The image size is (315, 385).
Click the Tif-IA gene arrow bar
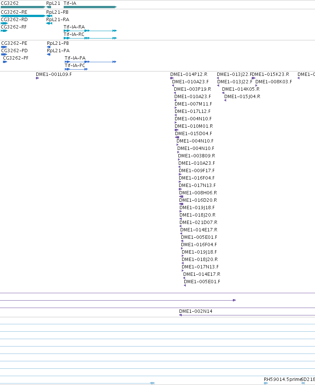(x=90, y=7)
